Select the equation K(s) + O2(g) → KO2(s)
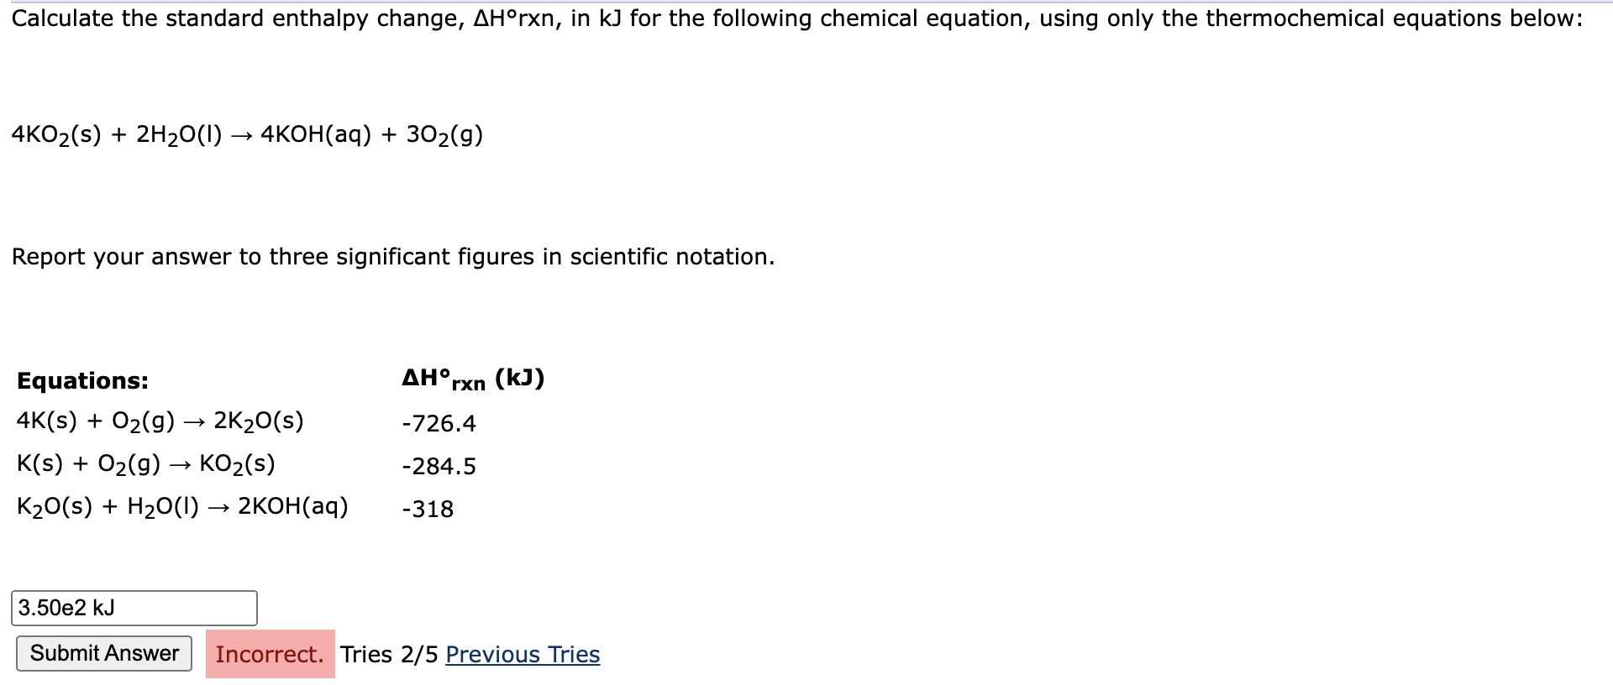 (x=147, y=463)
